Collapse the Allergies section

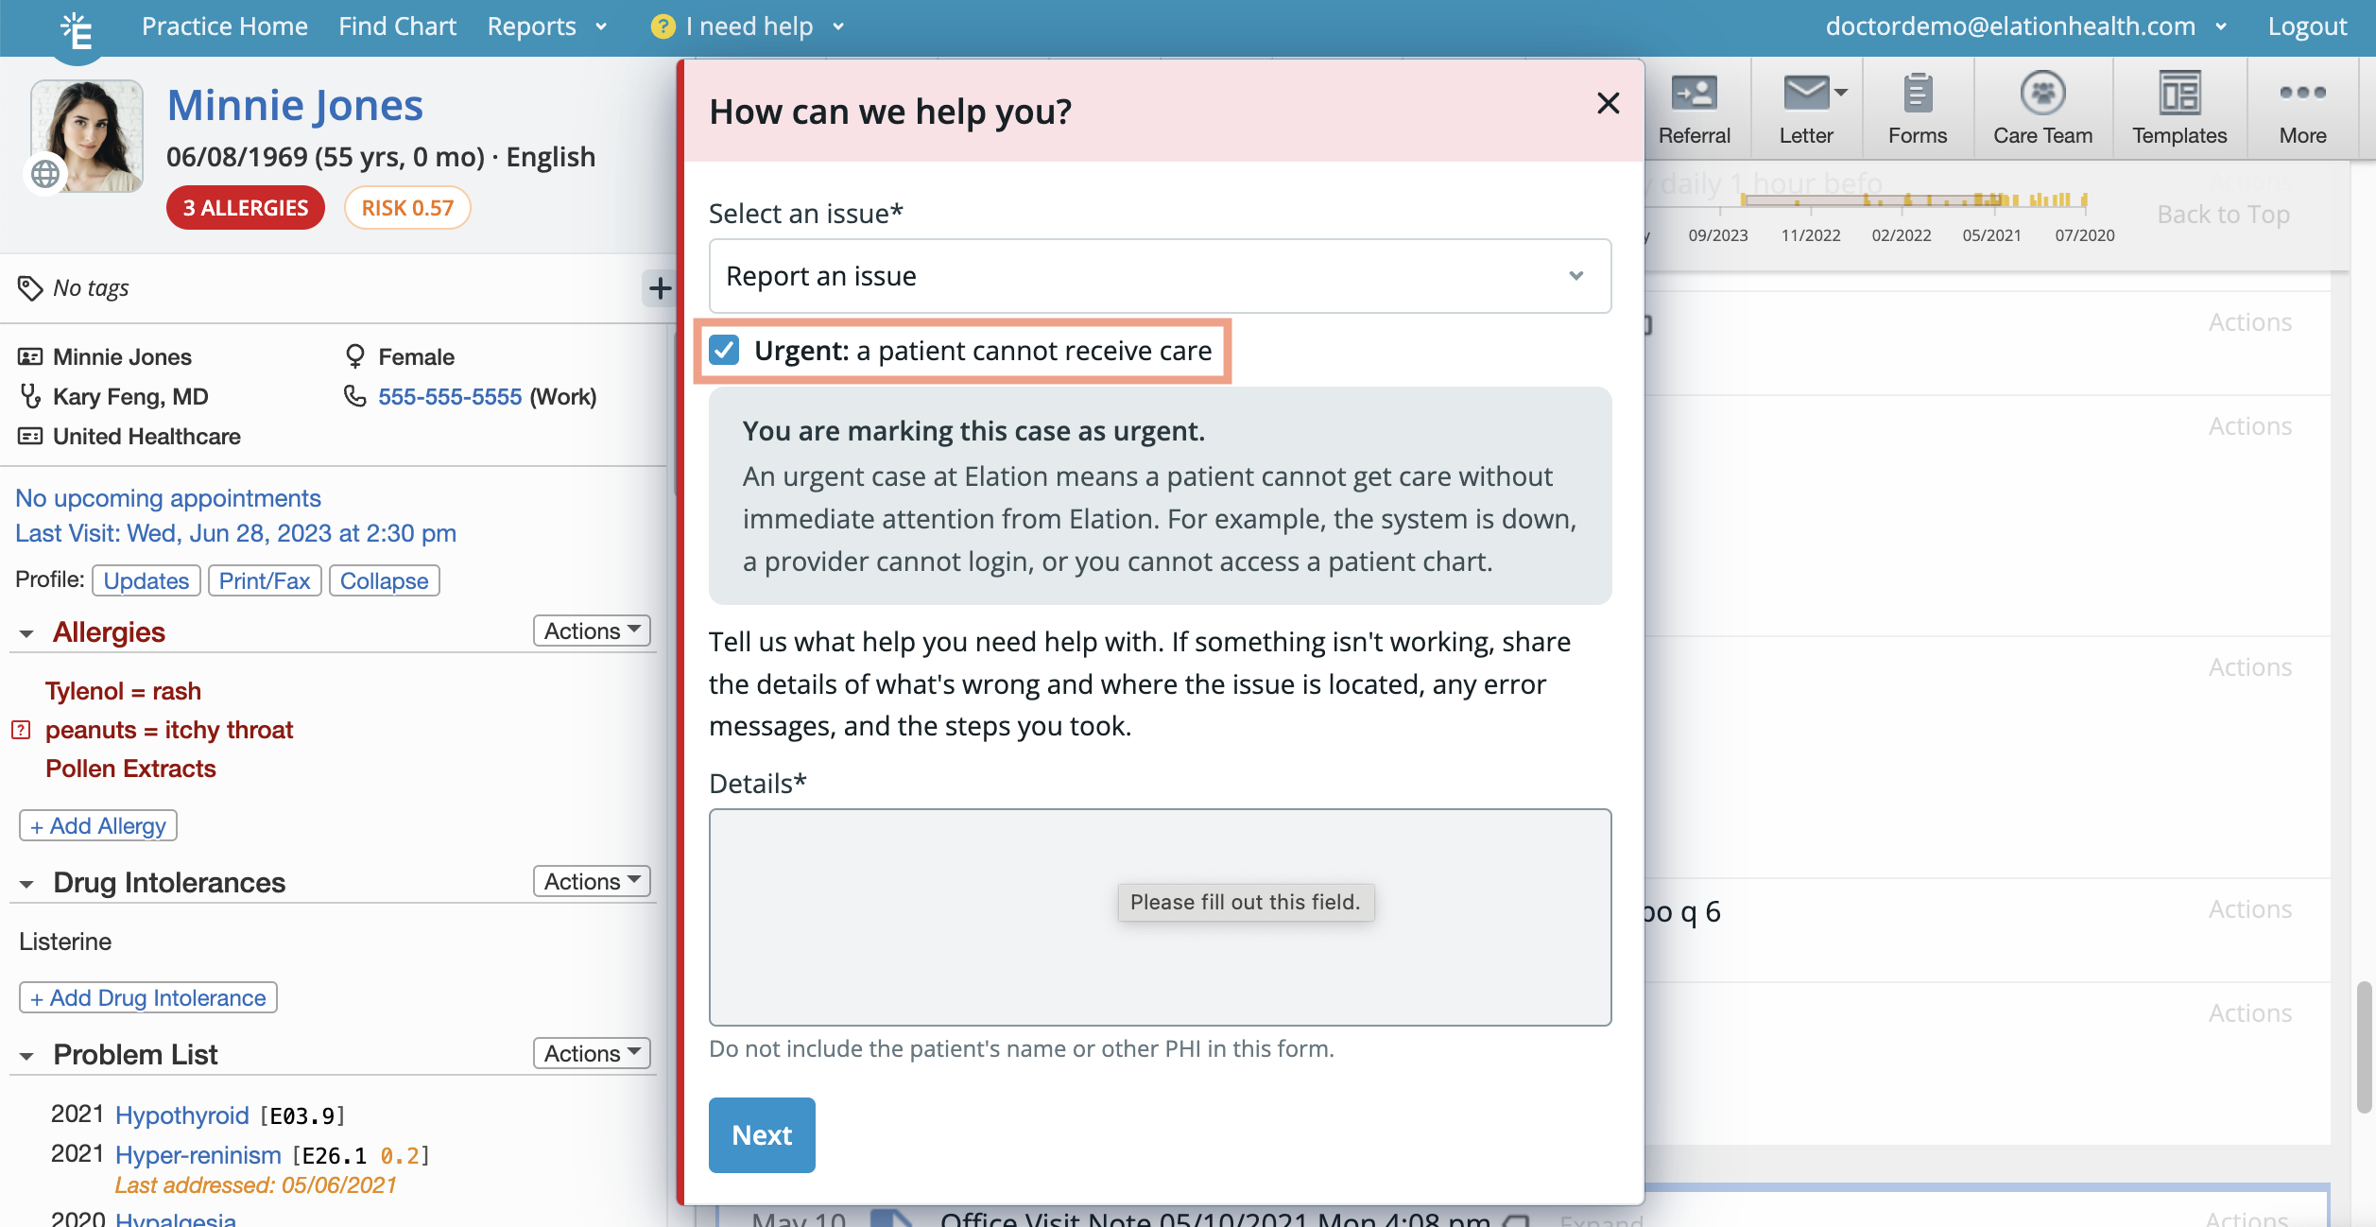point(26,632)
